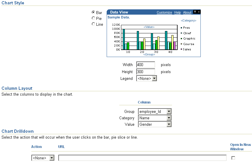
Task: Click the <Group> axis label
Action: click(x=149, y=54)
